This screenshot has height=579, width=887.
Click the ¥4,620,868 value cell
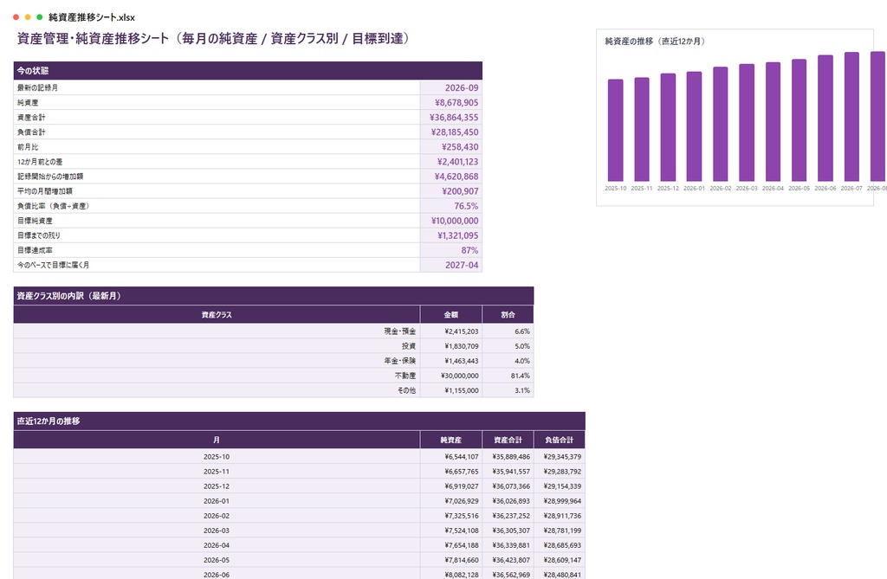point(451,177)
